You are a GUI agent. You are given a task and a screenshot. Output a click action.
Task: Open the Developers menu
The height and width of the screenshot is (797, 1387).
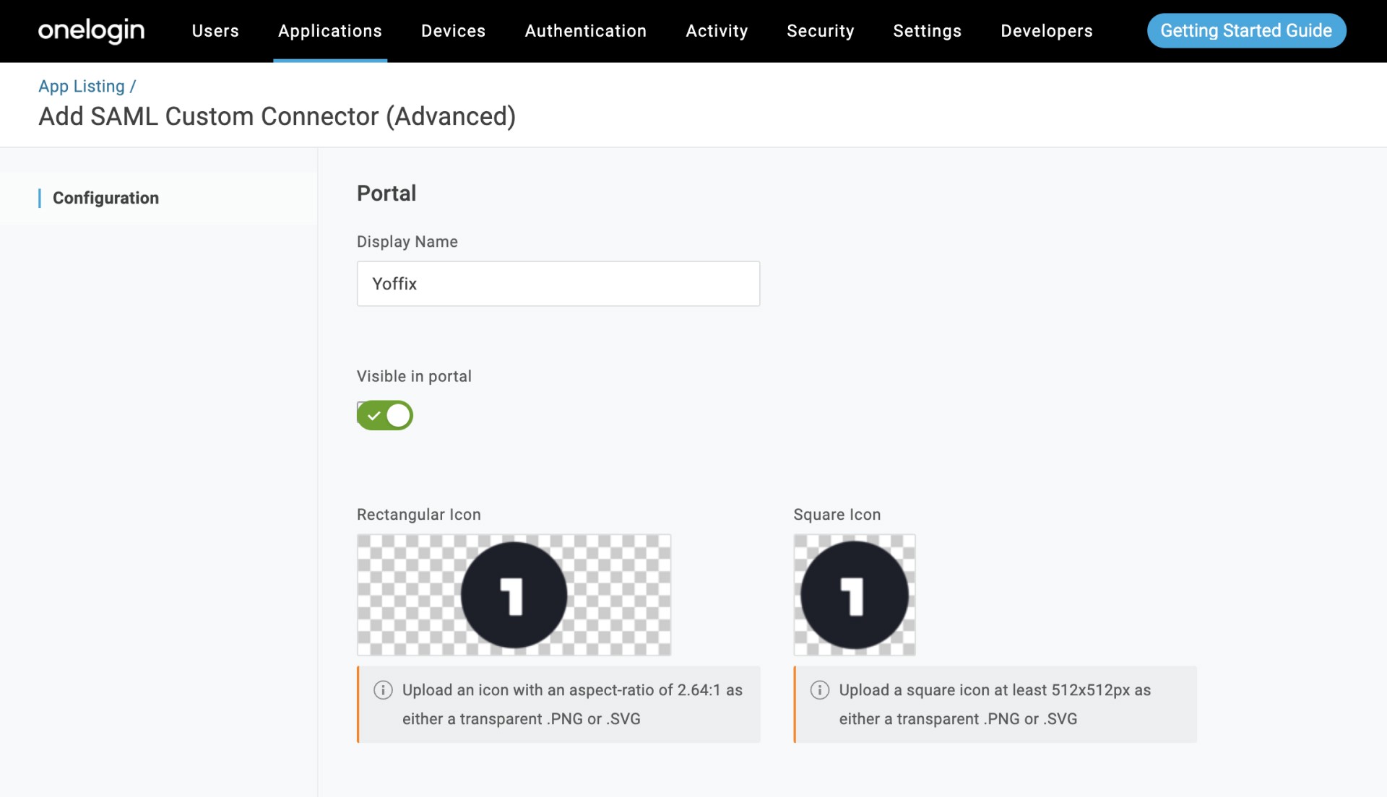coord(1046,31)
